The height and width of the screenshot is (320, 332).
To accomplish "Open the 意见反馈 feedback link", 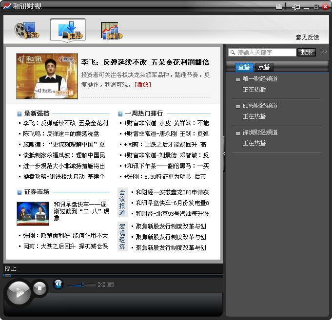I will click(x=307, y=38).
